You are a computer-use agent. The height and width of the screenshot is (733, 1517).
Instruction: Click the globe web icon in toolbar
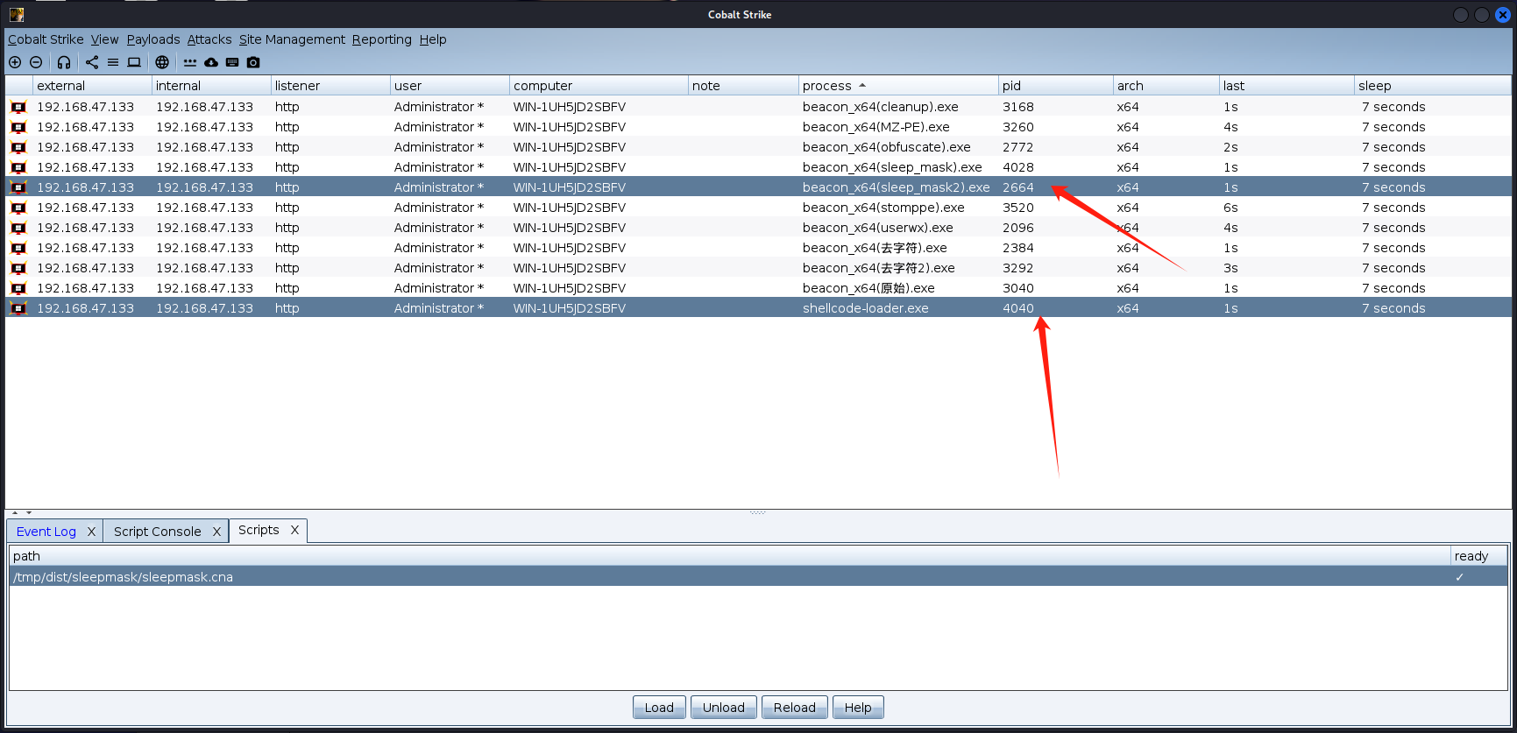tap(162, 62)
